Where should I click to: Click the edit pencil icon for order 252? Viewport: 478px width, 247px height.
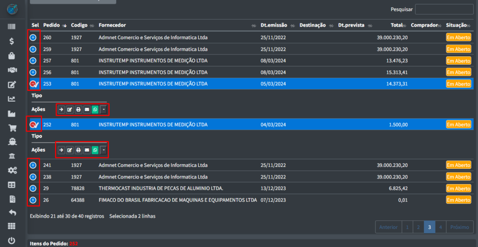click(70, 150)
